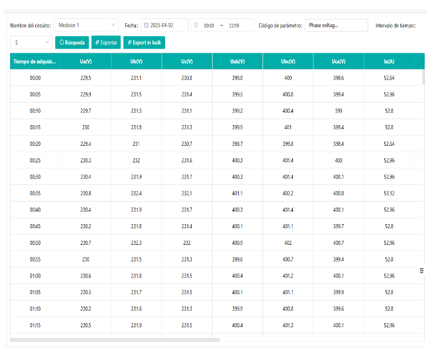Click the horizontal scrollbar below the table
This screenshot has height=351, width=430.
pos(115,340)
